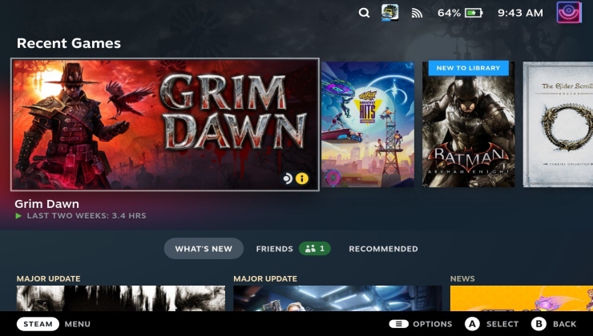Switch to the What's New tab
Viewport: 593px width, 336px height.
coord(204,249)
